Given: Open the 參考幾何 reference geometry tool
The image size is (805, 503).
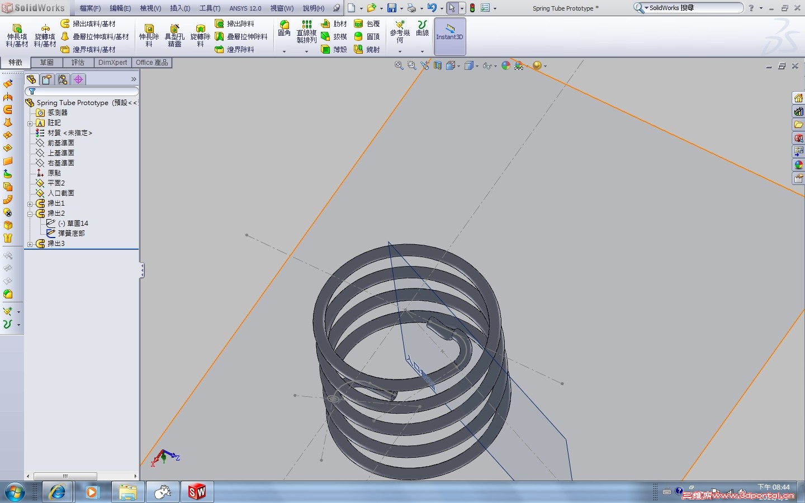Looking at the screenshot, I should pyautogui.click(x=400, y=32).
